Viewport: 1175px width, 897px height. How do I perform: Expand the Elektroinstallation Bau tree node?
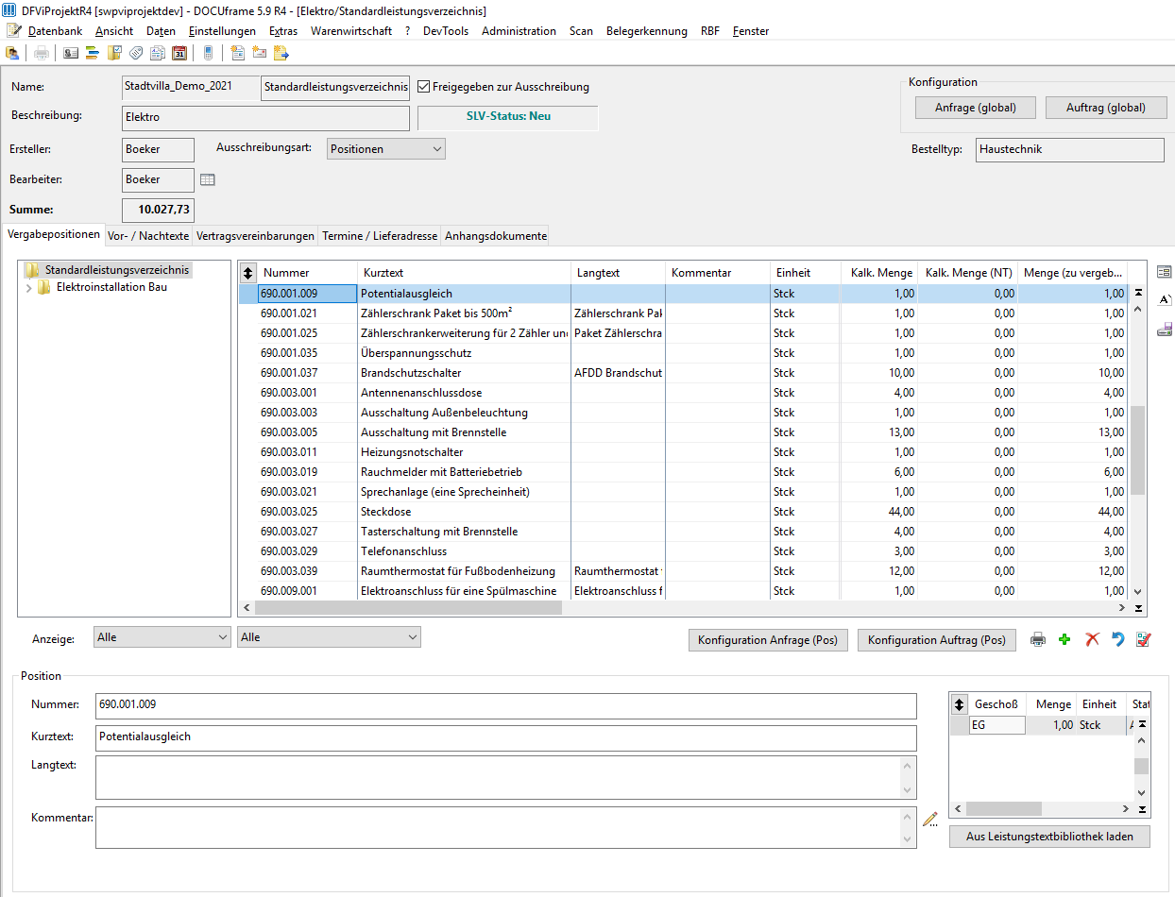pos(28,287)
